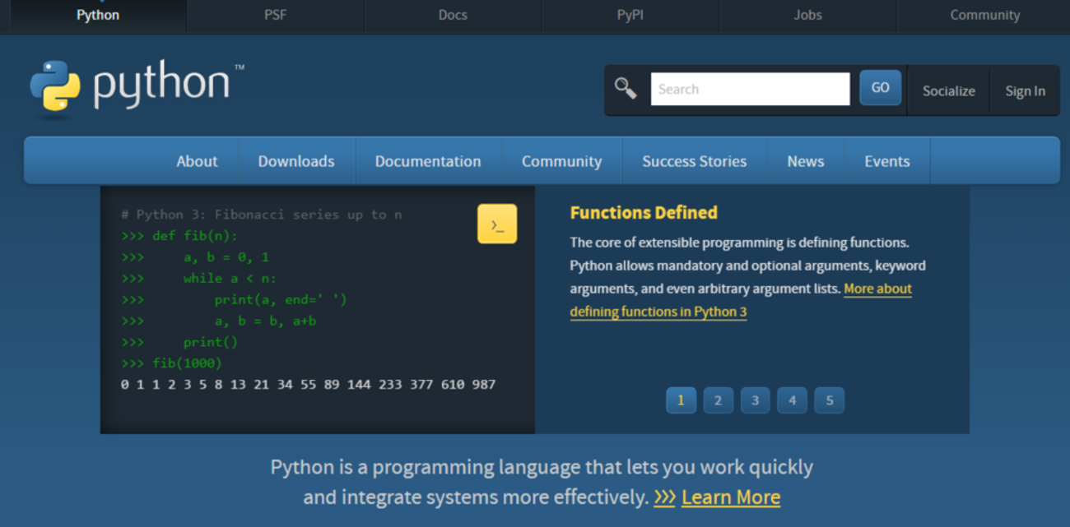
Task: Open the Docs top tab
Action: click(x=453, y=15)
